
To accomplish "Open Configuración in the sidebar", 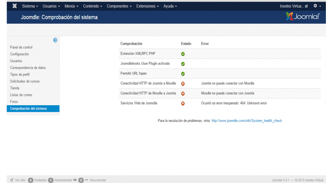I will [19, 54].
